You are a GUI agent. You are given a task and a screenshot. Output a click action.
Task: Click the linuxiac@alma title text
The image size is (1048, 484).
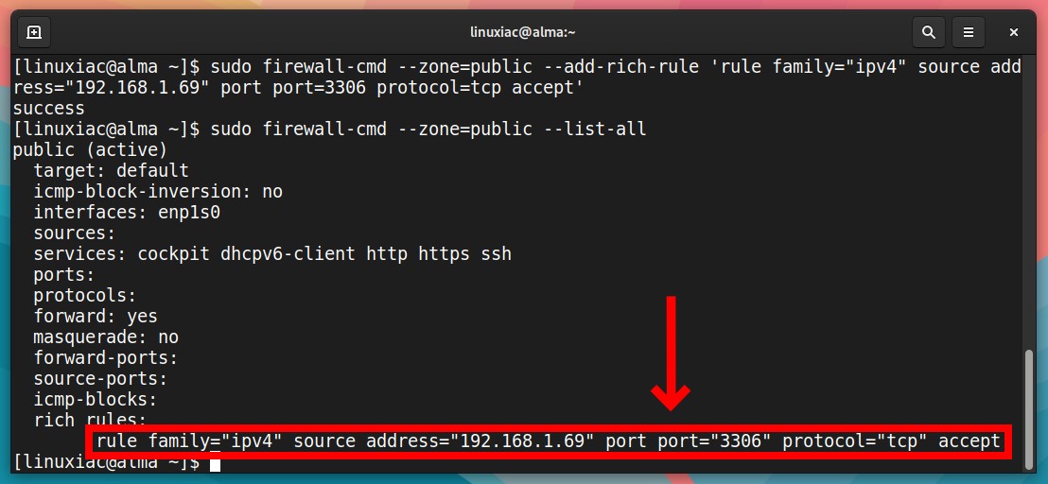point(523,32)
